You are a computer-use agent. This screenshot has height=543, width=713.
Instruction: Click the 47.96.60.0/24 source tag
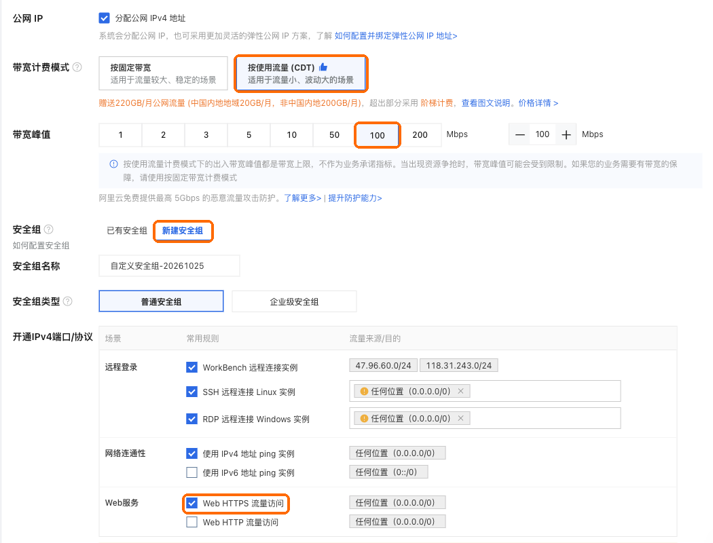[384, 365]
